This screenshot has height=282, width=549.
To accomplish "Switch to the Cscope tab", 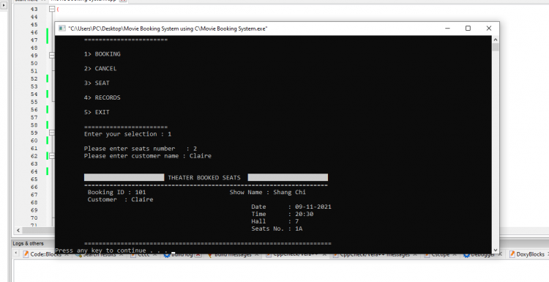I will point(440,254).
